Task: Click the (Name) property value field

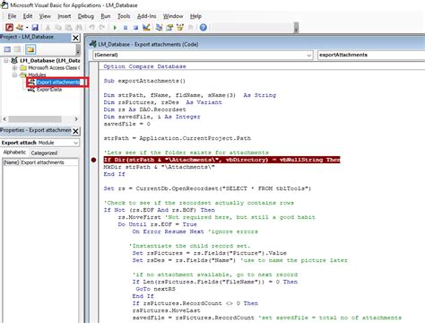Action: click(49, 162)
